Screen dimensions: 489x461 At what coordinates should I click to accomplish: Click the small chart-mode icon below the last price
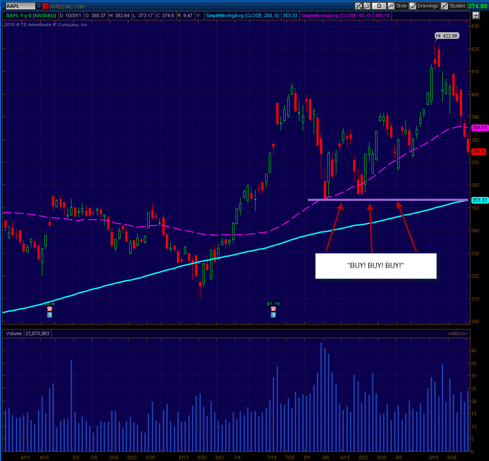pyautogui.click(x=476, y=15)
